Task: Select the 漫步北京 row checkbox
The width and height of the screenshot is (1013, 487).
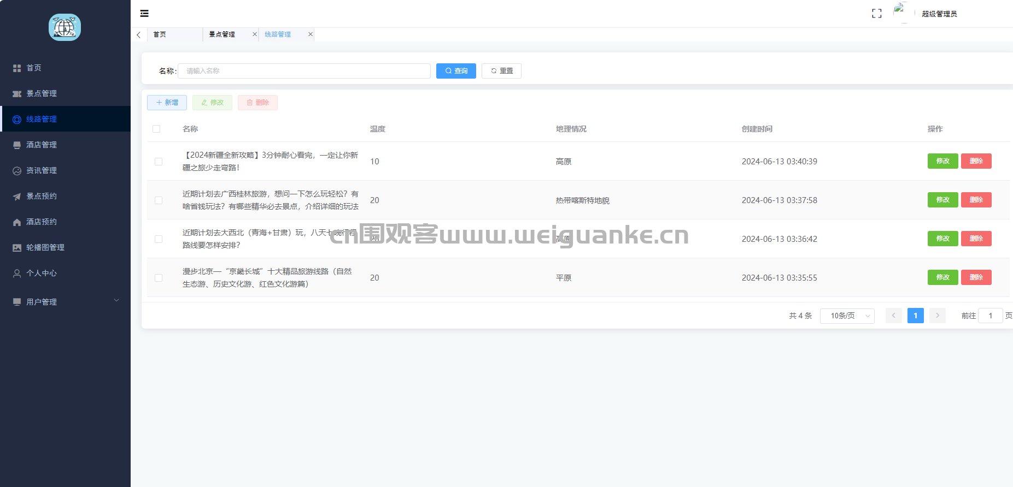Action: pyautogui.click(x=159, y=278)
